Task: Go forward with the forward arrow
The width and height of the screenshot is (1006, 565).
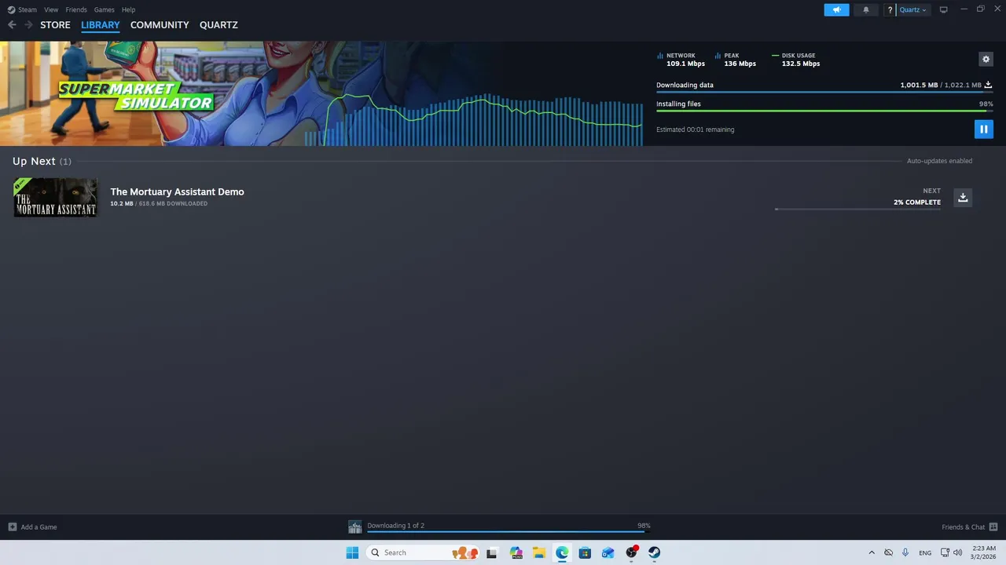Action: coord(28,24)
